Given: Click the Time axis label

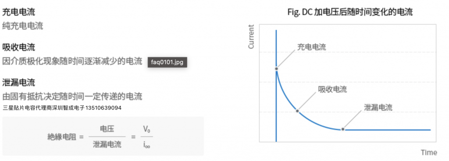Looking at the screenshot, I should coord(429,152).
